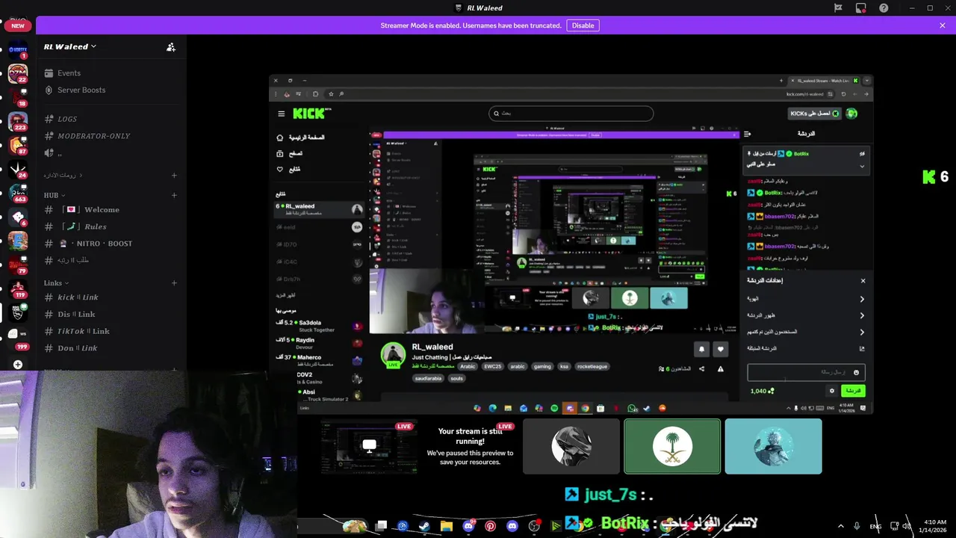The width and height of the screenshot is (956, 538).
Task: Click the report warning icon under stream
Action: pos(721,369)
